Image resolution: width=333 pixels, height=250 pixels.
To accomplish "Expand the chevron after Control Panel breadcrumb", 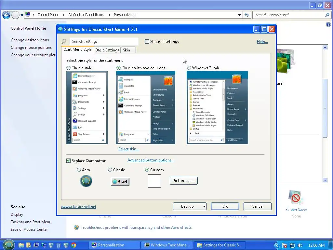I will click(63, 15).
